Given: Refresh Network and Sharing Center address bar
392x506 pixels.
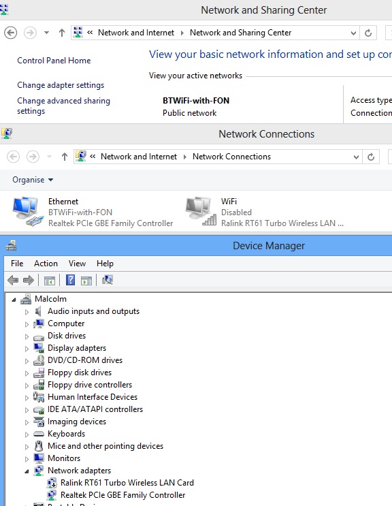Looking at the screenshot, I should coord(368,33).
